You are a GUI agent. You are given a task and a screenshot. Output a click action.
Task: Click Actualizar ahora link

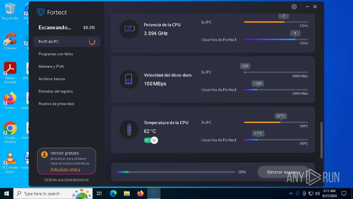65,169
